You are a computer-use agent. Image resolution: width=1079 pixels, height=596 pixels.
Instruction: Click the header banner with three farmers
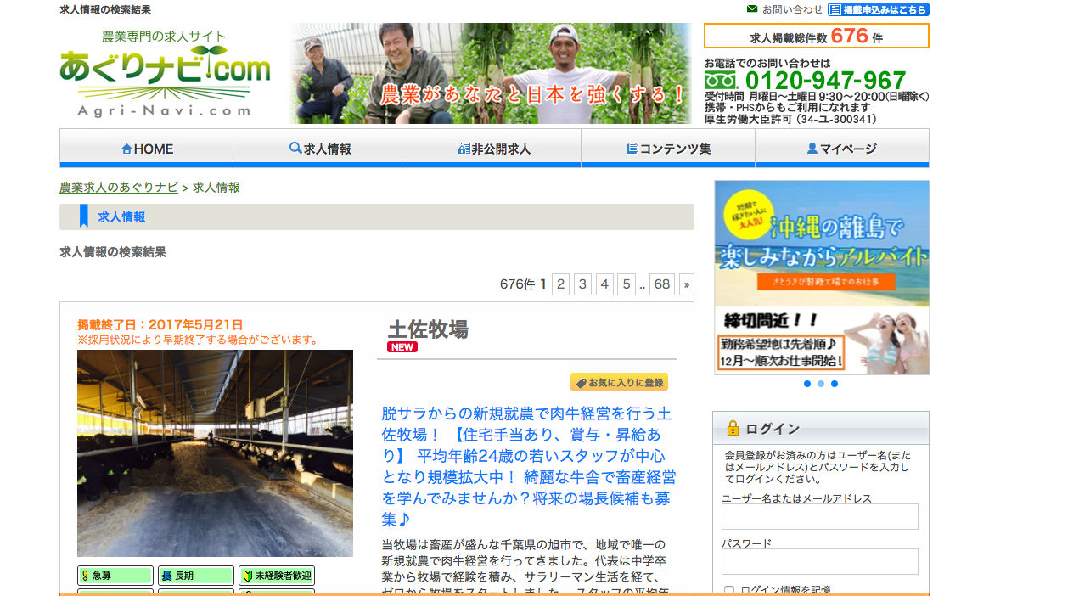click(491, 74)
